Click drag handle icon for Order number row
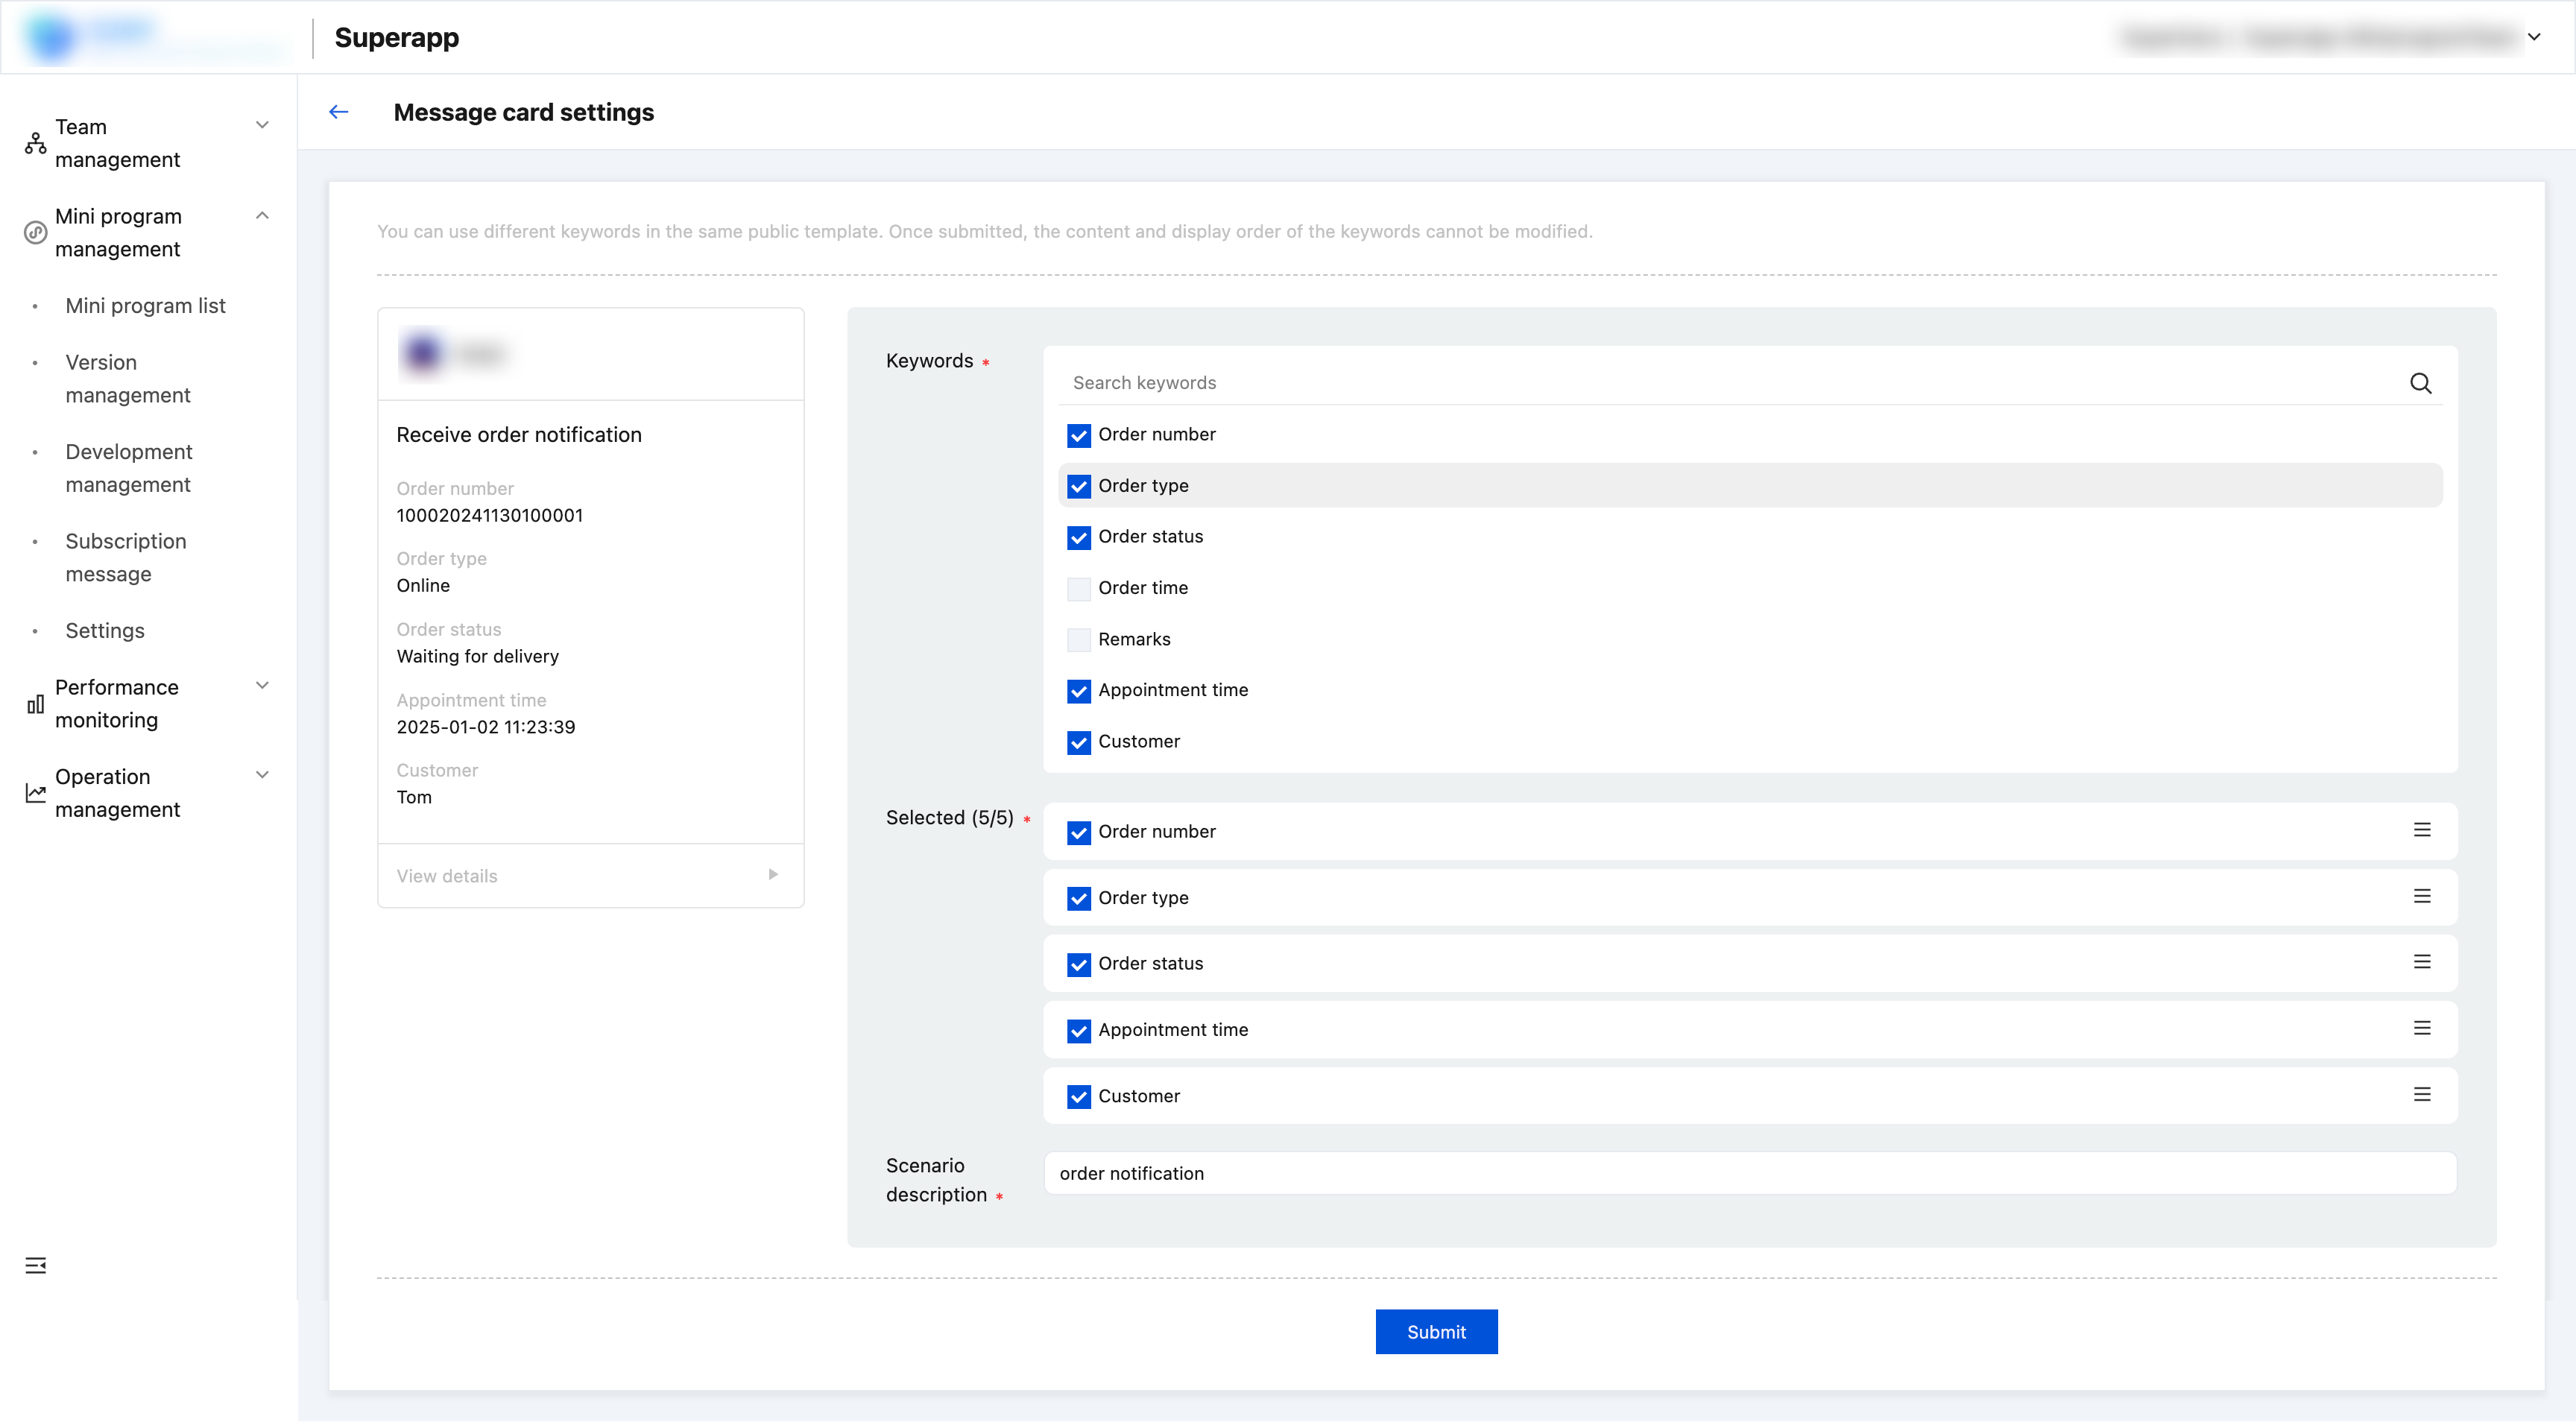 pyautogui.click(x=2422, y=830)
